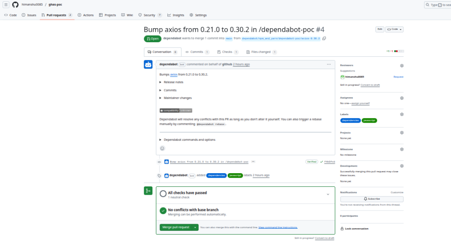Open merge method dropdown arrow

(196, 227)
